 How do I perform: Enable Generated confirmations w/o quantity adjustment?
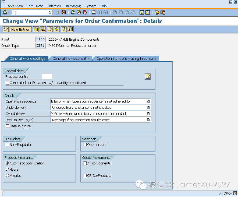[7, 83]
